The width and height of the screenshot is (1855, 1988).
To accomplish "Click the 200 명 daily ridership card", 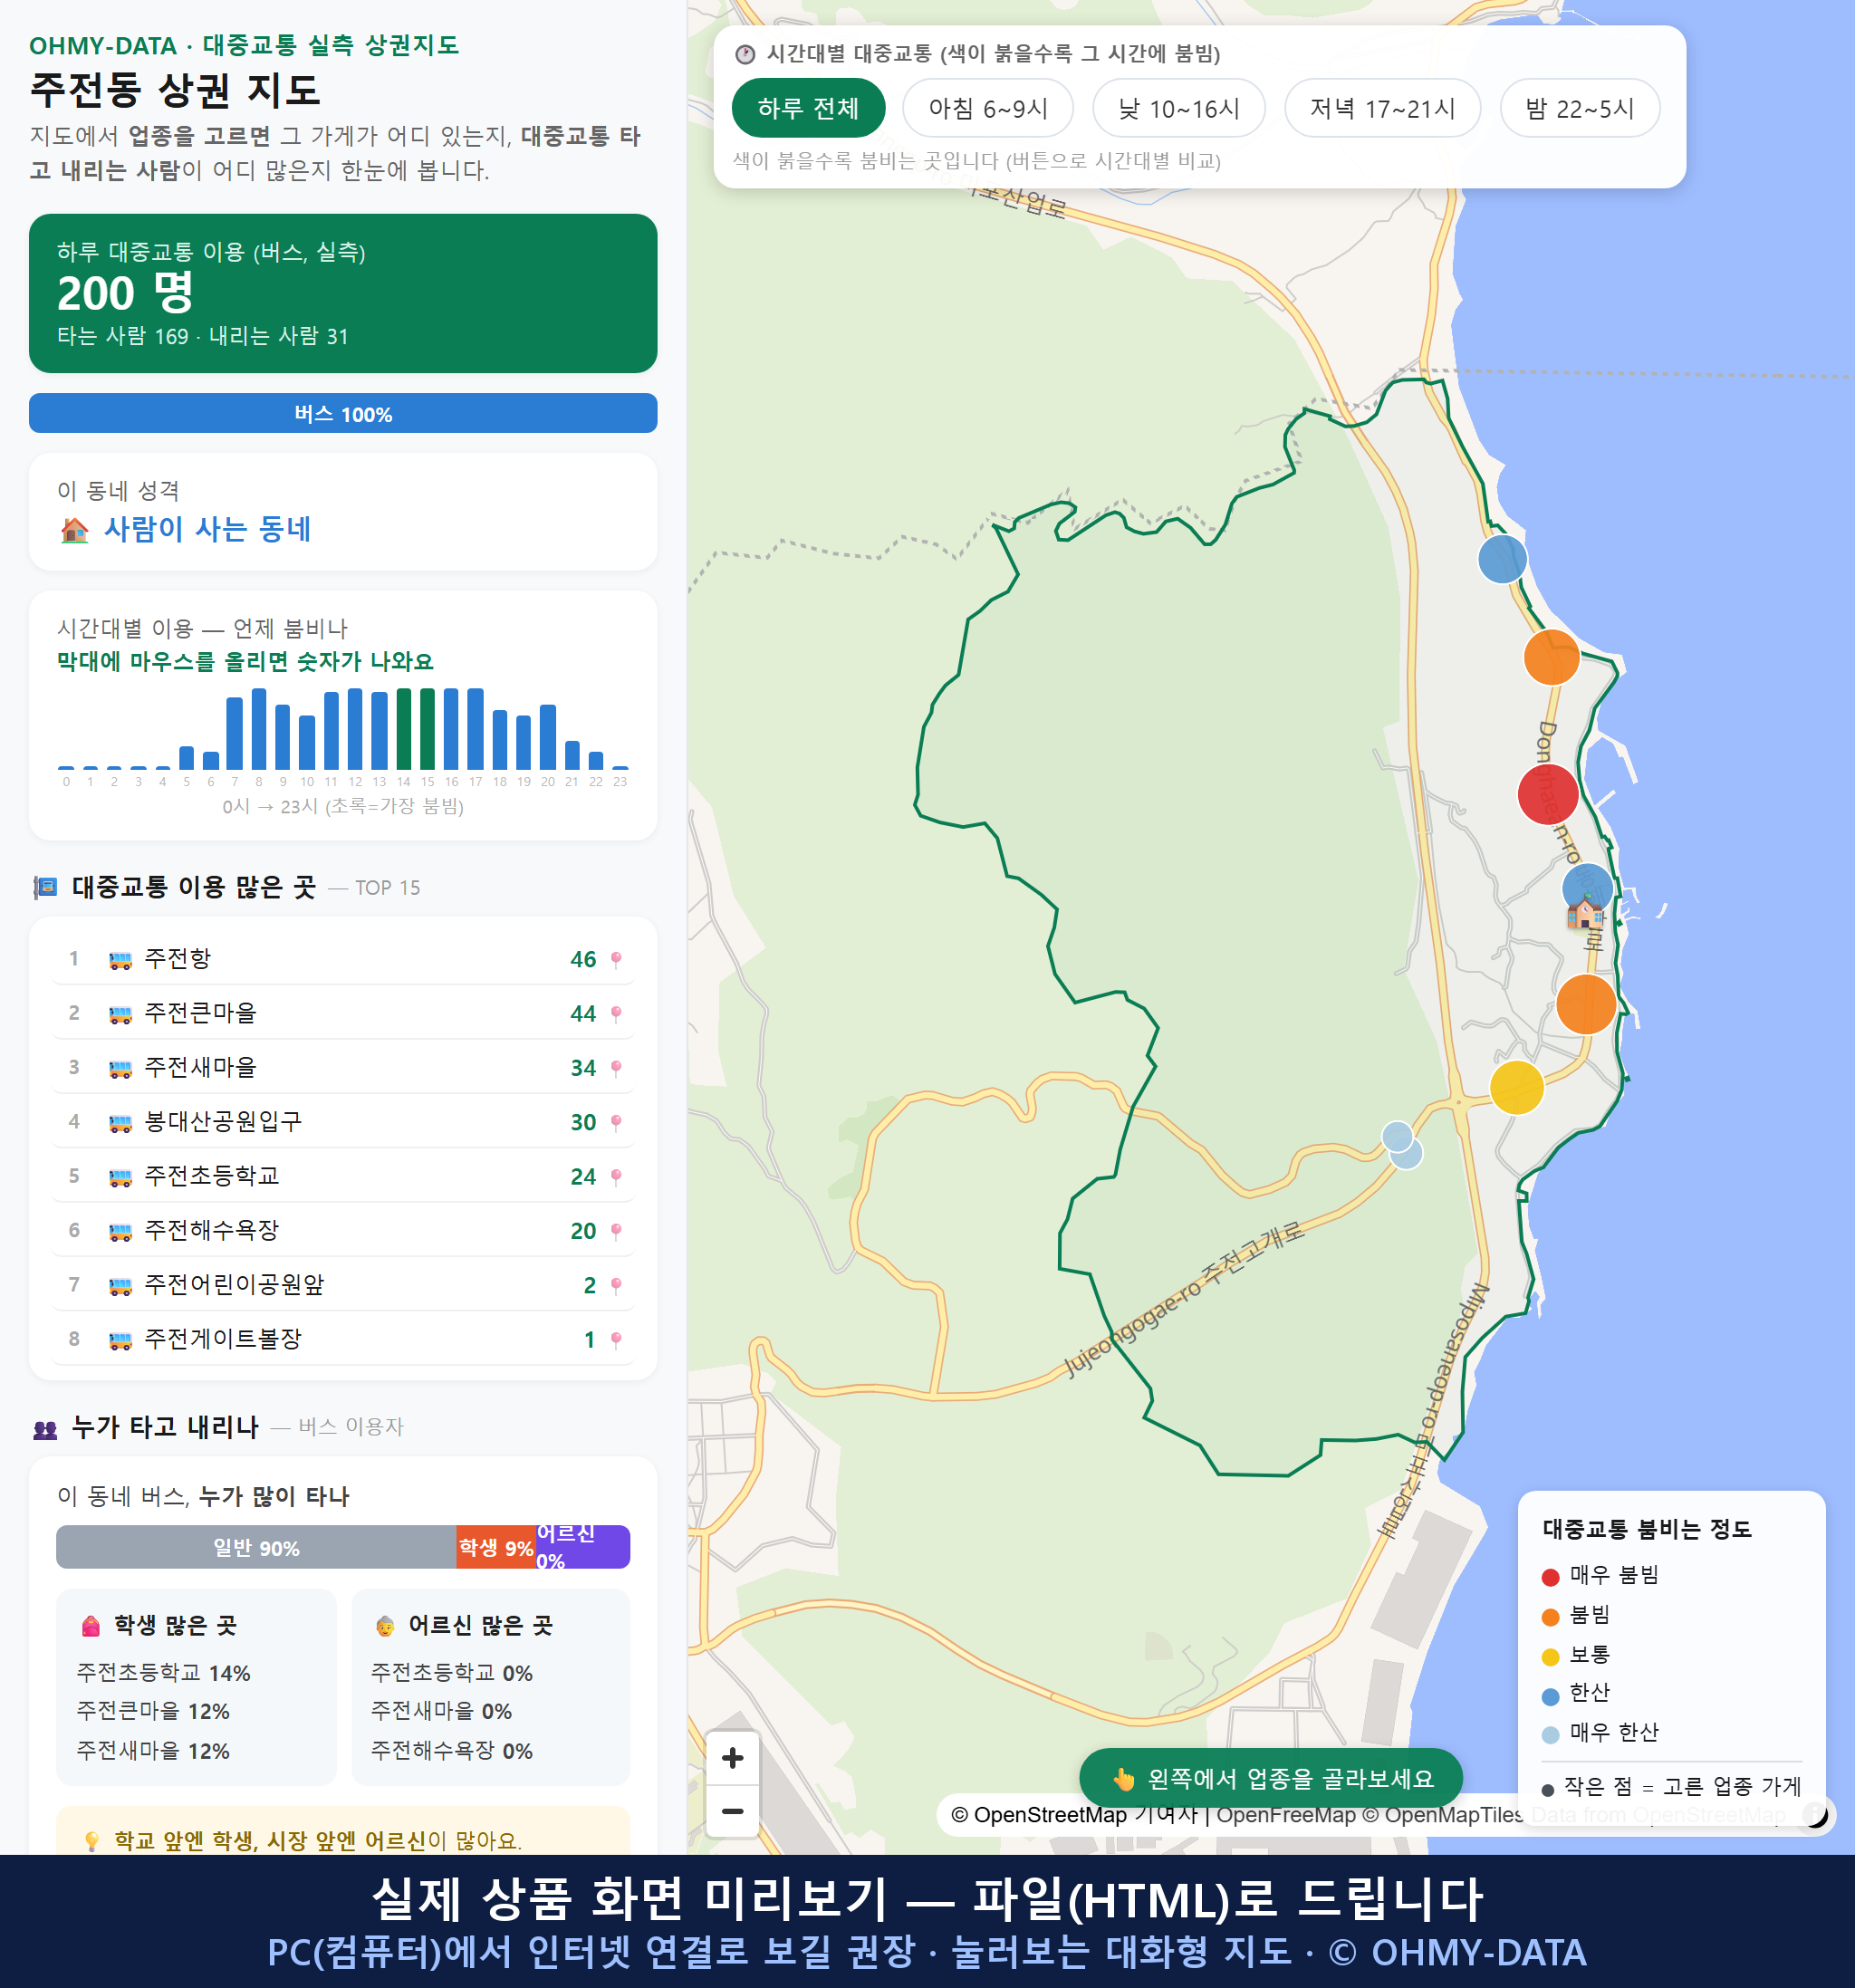I will (343, 293).
